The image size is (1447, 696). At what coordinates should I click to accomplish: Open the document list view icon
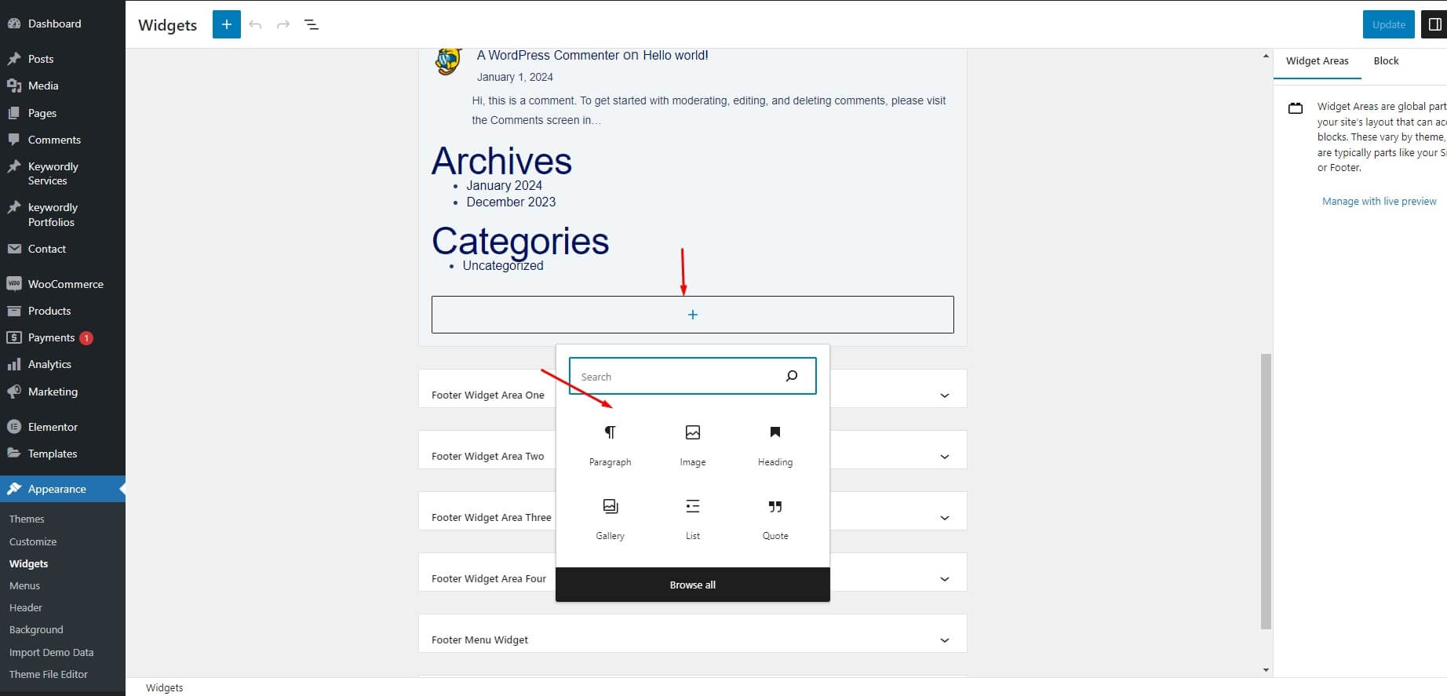click(312, 25)
